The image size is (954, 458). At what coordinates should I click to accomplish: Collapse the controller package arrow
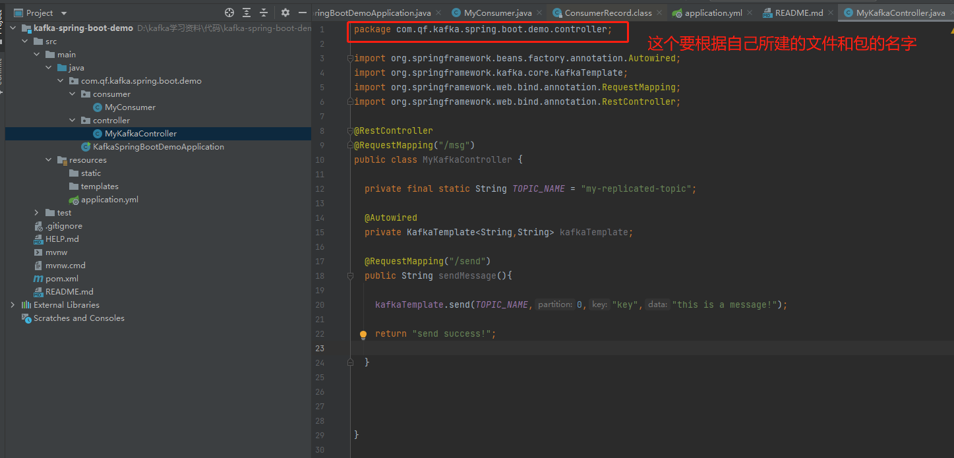[73, 121]
